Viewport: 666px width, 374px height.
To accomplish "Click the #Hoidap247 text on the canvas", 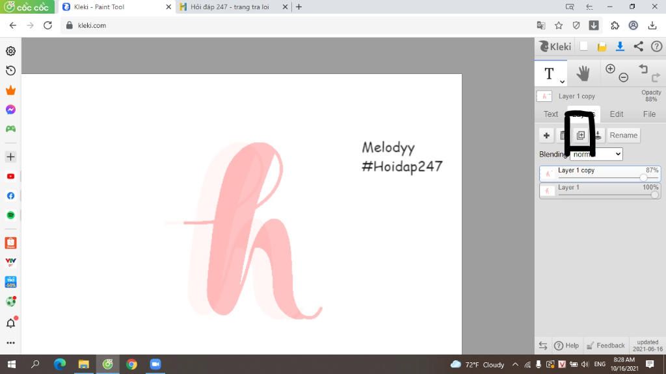I will [402, 166].
